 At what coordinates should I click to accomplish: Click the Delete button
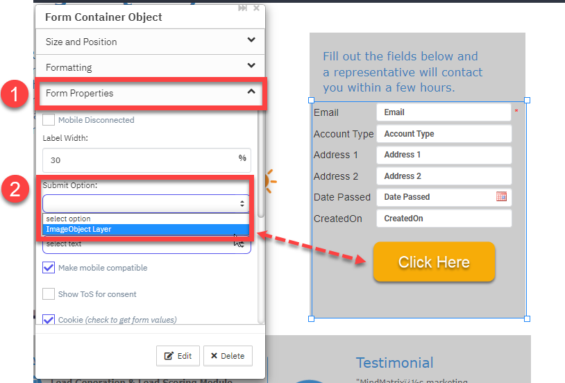point(228,356)
